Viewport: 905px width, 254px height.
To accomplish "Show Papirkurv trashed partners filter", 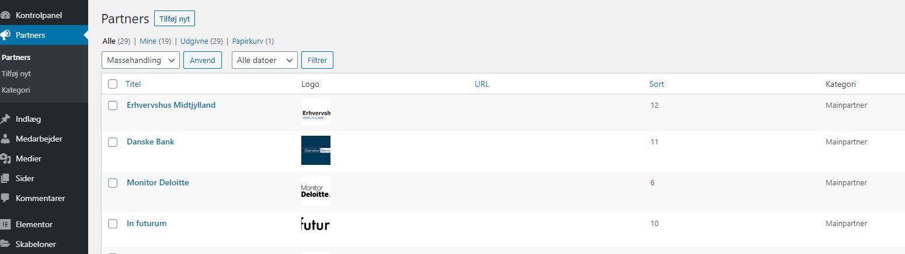I will (248, 41).
